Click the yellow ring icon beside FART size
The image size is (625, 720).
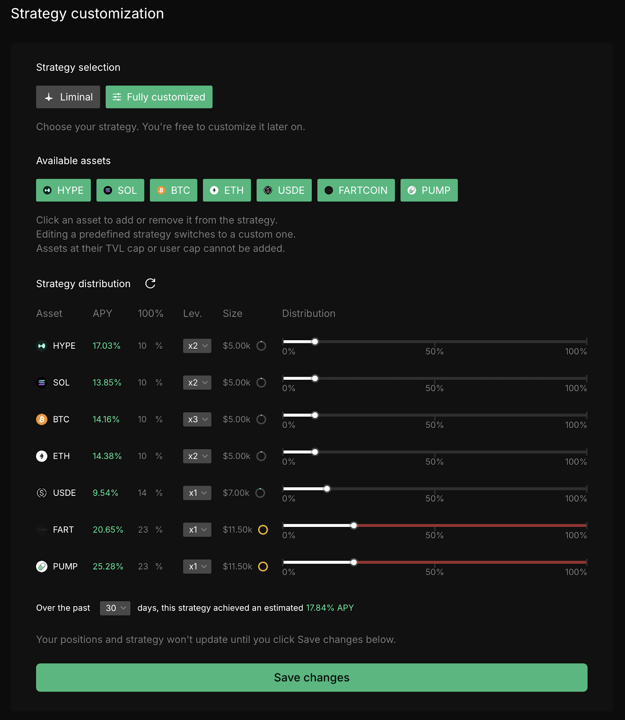click(x=263, y=530)
